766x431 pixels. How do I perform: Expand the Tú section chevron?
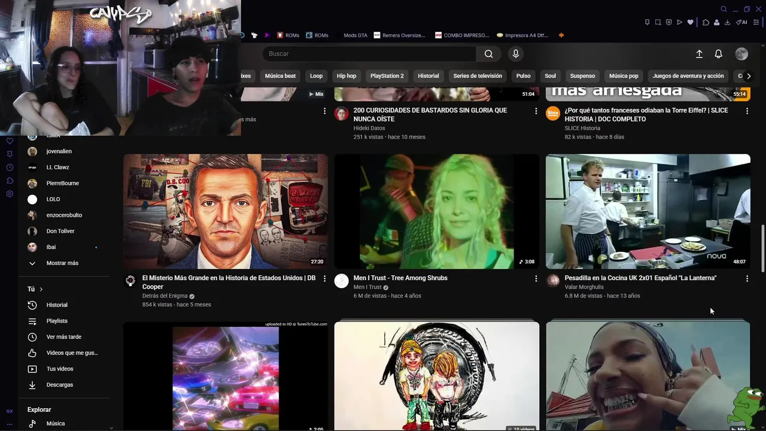click(x=41, y=289)
